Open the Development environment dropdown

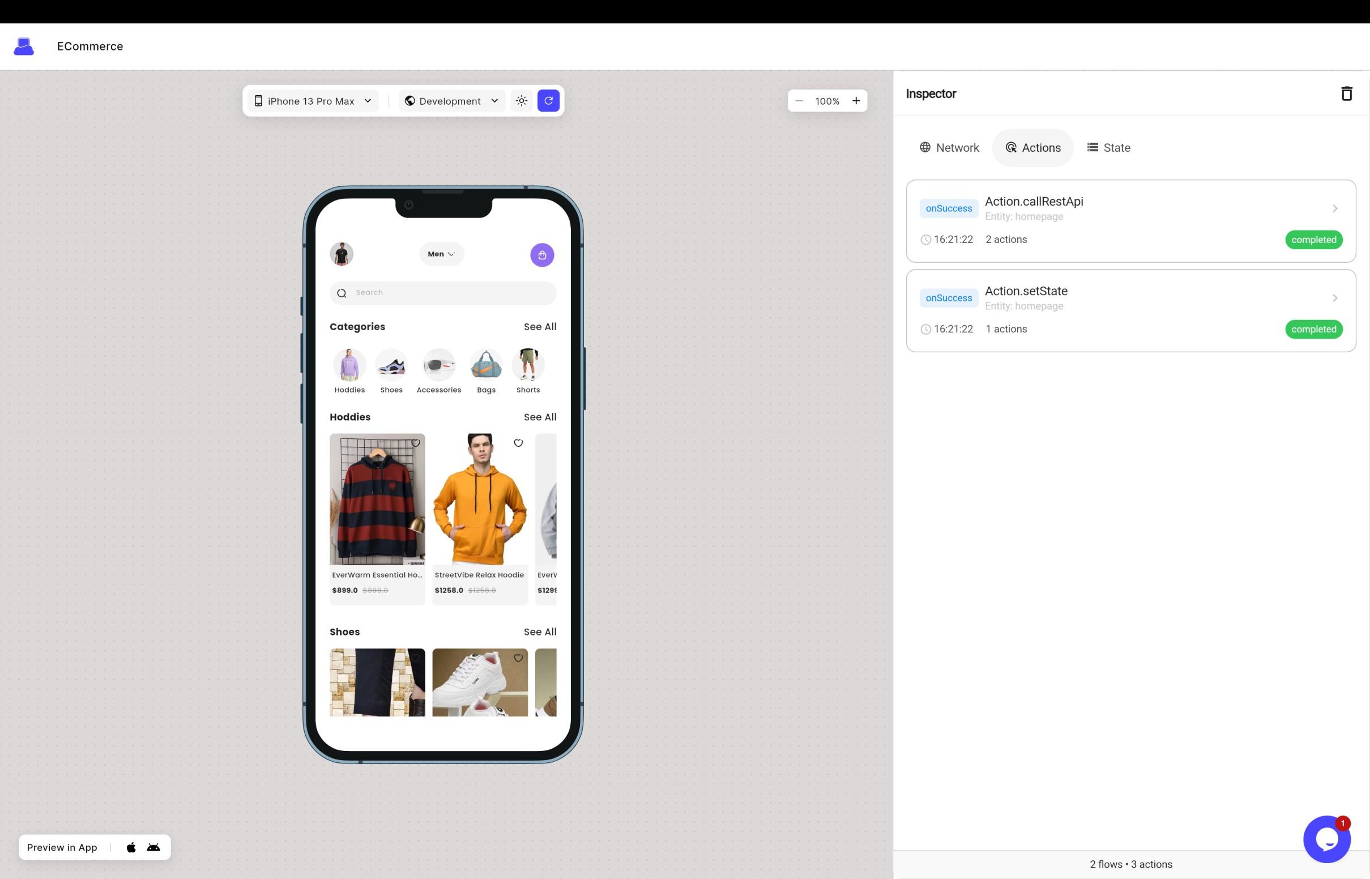[x=451, y=101]
